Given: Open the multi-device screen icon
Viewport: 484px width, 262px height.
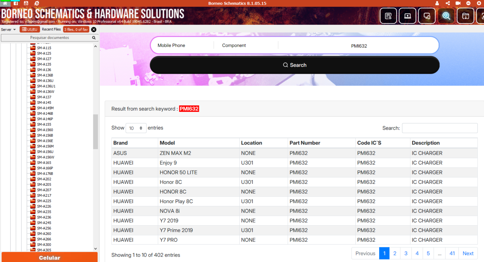Looking at the screenshot, I should pyautogui.click(x=427, y=16).
